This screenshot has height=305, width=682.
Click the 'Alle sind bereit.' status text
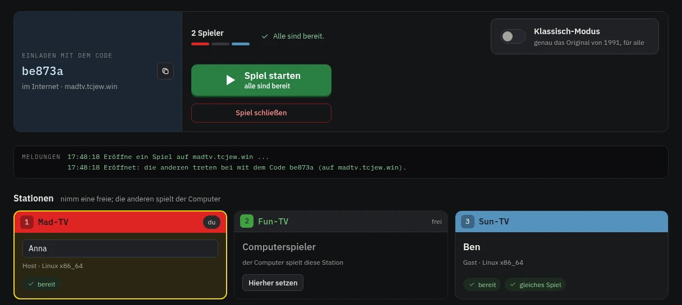point(298,36)
